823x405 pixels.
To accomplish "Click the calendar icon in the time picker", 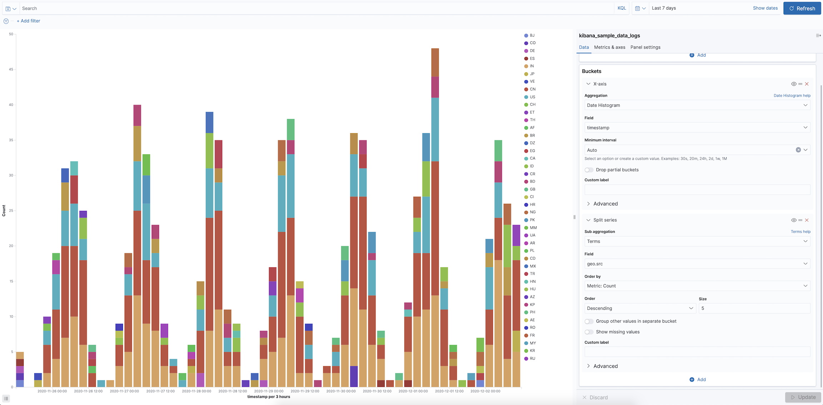I will 638,8.
